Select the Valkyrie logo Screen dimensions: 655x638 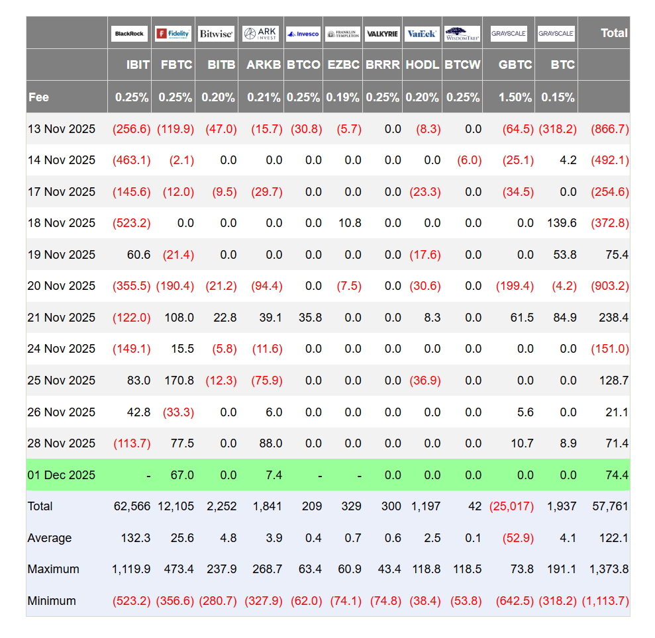coord(382,33)
